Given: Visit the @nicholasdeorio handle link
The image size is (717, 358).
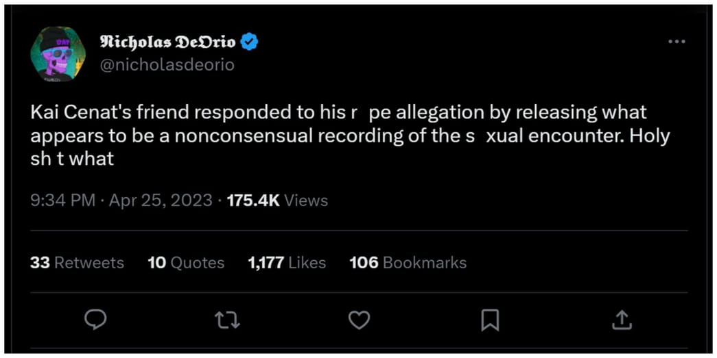Looking at the screenshot, I should coord(167,65).
